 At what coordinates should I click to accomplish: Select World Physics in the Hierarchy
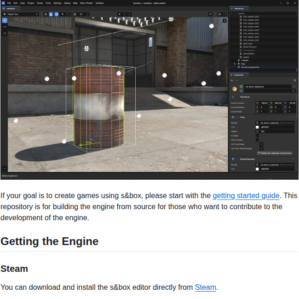pyautogui.click(x=263, y=47)
